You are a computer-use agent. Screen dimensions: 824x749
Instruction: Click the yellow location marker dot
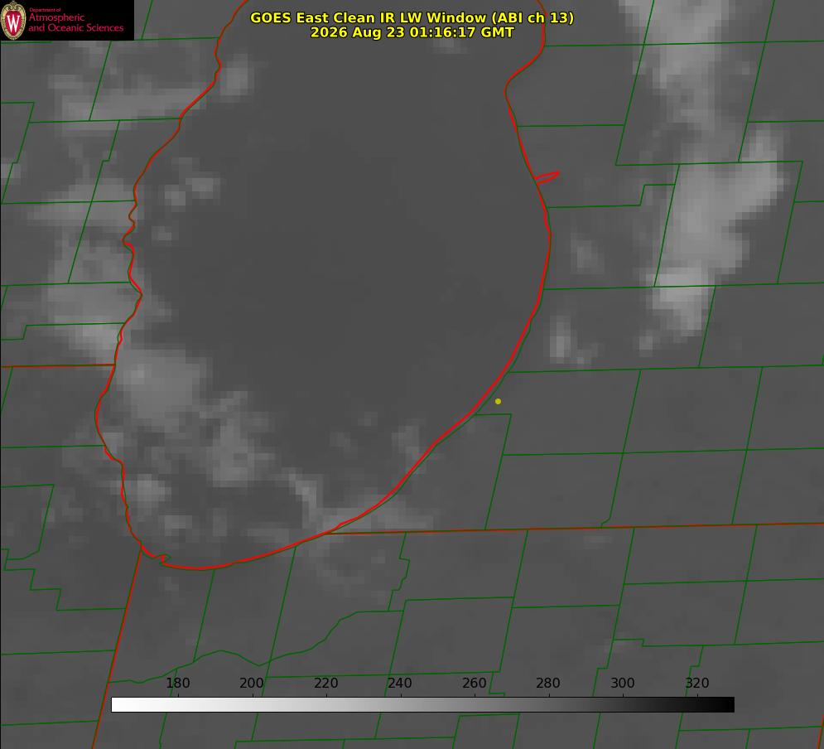pyautogui.click(x=498, y=401)
